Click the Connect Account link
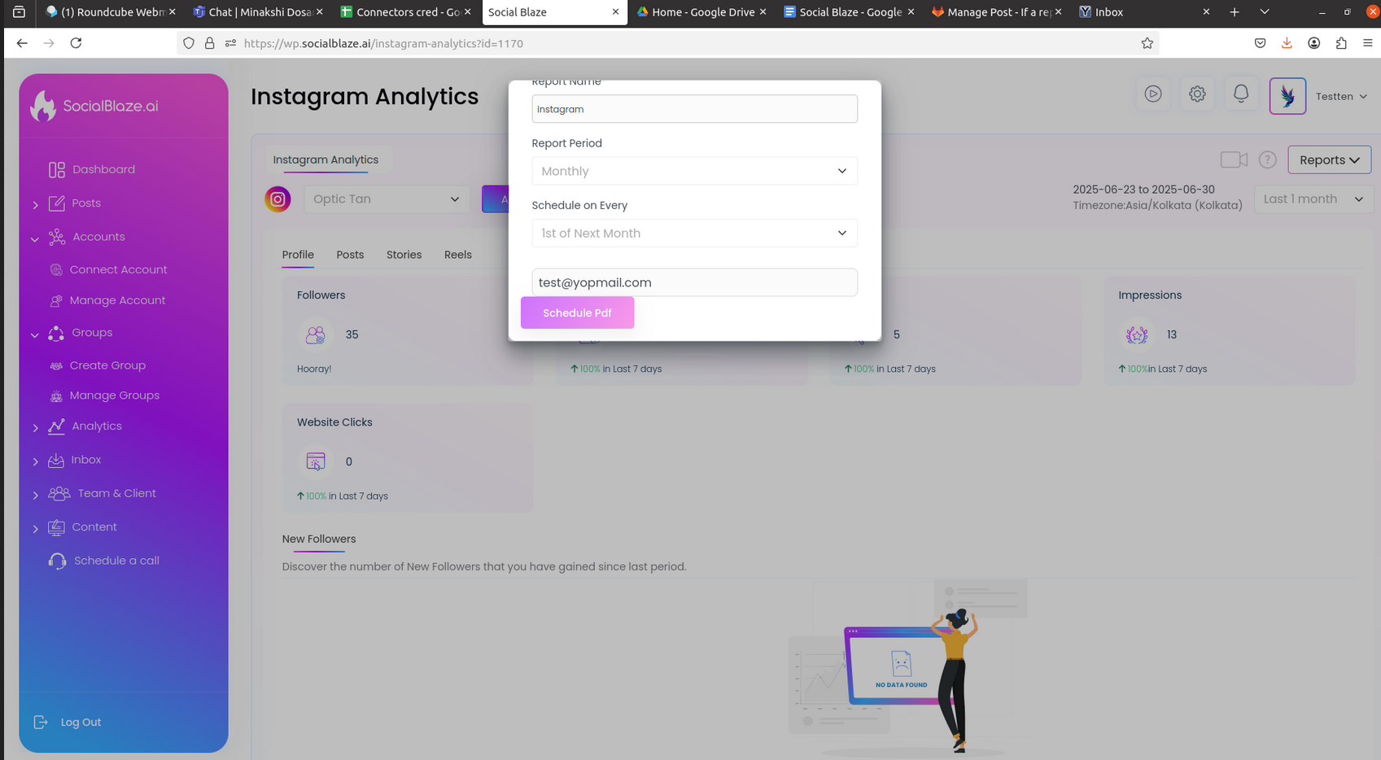 119,269
